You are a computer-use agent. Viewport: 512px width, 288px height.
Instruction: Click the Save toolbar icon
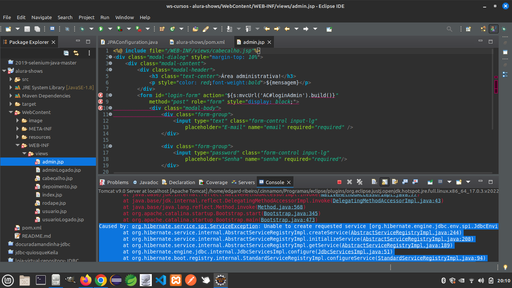coord(27,29)
